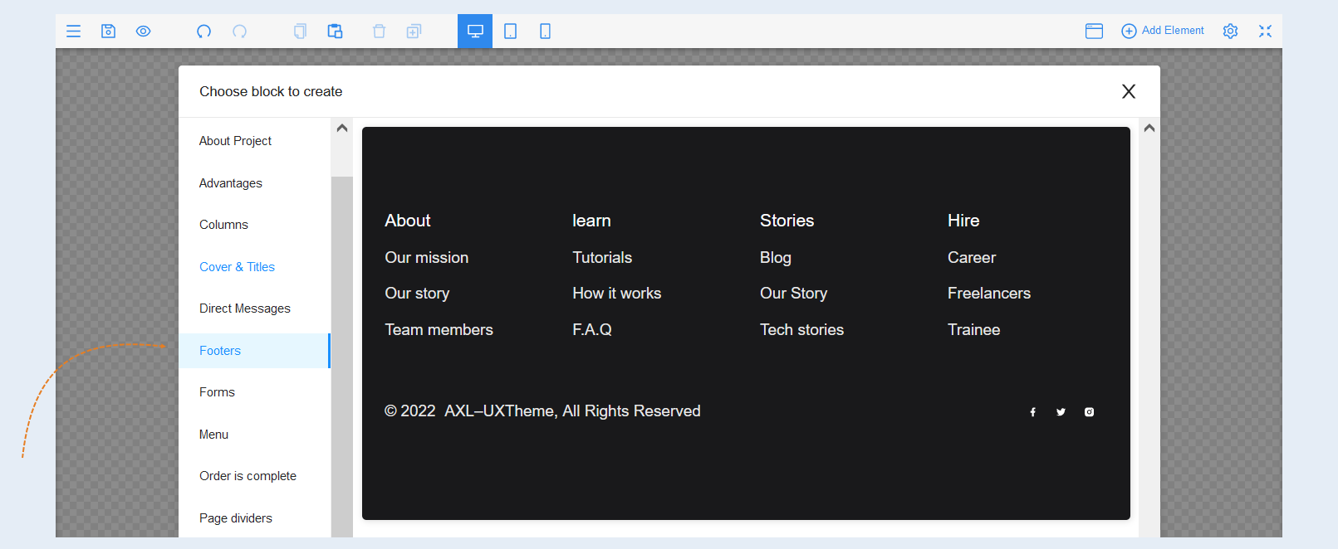Click the How it works link
1338x549 pixels.
click(x=617, y=294)
